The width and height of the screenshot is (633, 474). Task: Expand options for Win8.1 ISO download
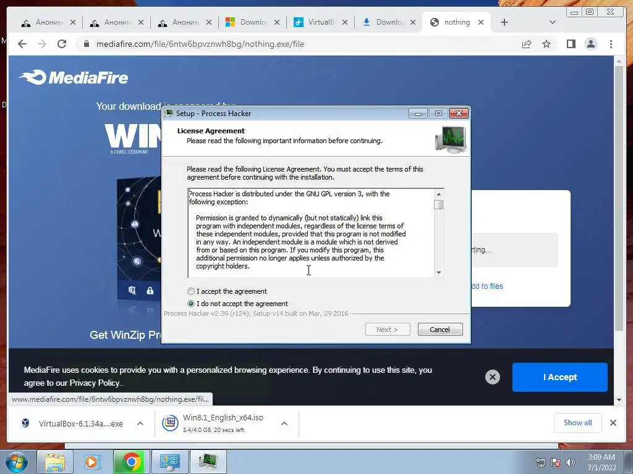coord(284,423)
